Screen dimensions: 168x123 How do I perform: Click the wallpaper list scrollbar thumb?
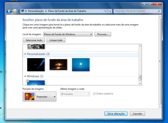[x=140, y=78]
